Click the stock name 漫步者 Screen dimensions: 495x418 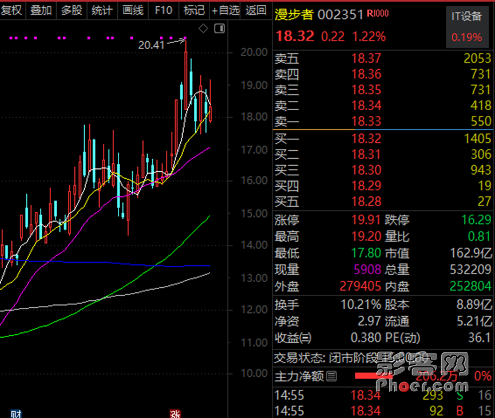294,14
